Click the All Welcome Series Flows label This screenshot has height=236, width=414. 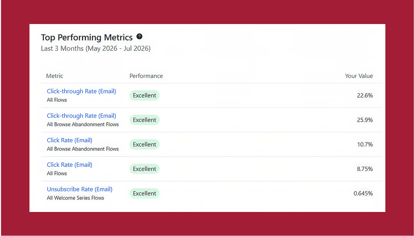tap(75, 198)
